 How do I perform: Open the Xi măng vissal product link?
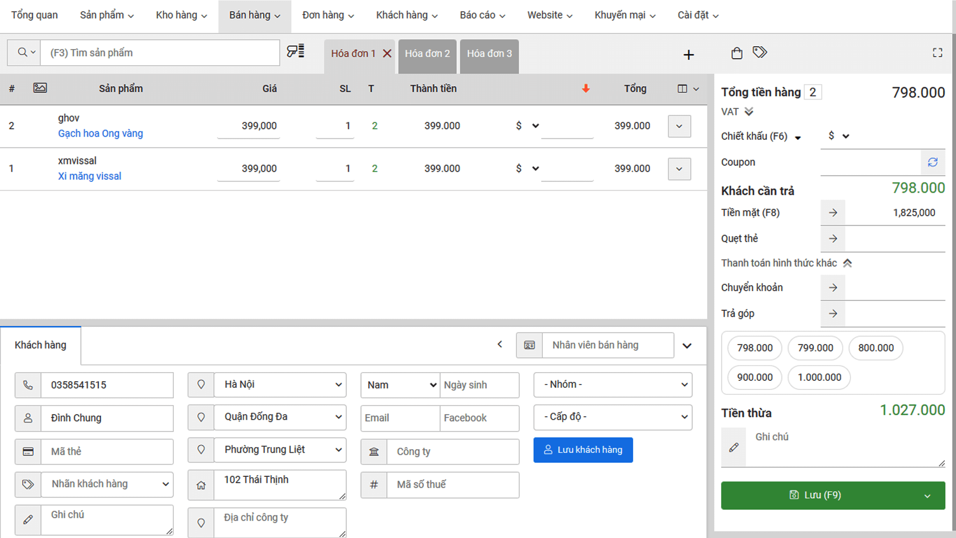click(x=90, y=176)
